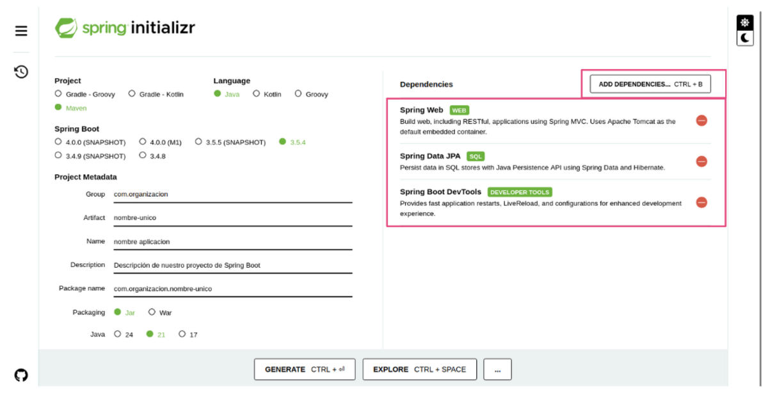Click the SQL tag badge
Viewport: 768px width, 393px height.
click(476, 156)
